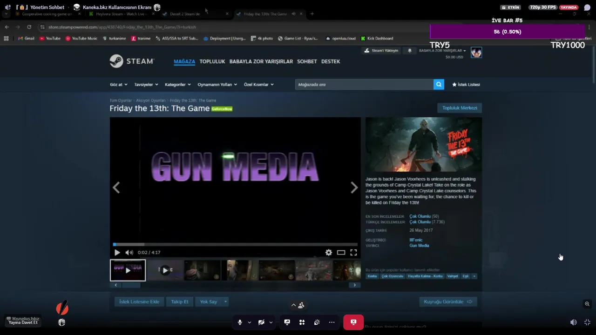Click the İstek Listesine Ekle button
This screenshot has width=596, height=335.
[139, 301]
